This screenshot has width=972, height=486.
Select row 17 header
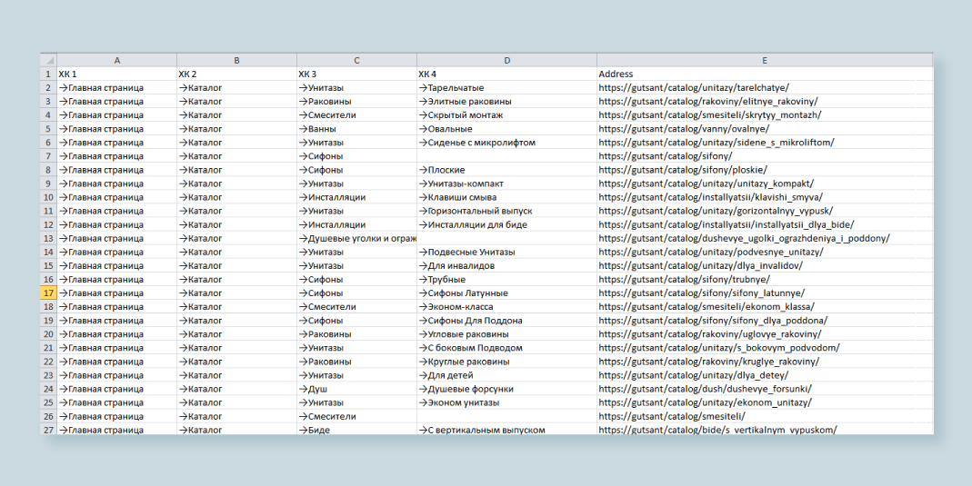48,293
